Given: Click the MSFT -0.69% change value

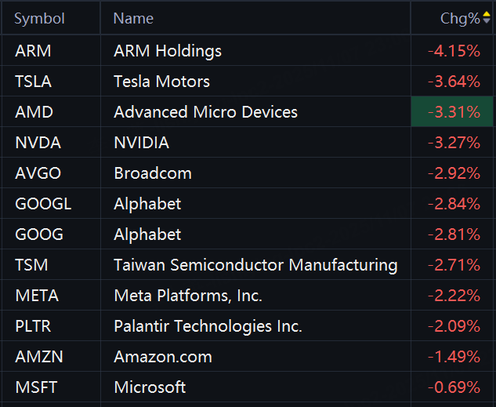Looking at the screenshot, I should pyautogui.click(x=454, y=387).
